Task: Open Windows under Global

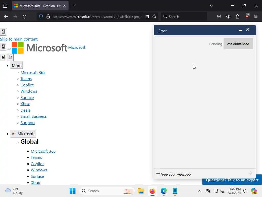Action: pos(39,170)
